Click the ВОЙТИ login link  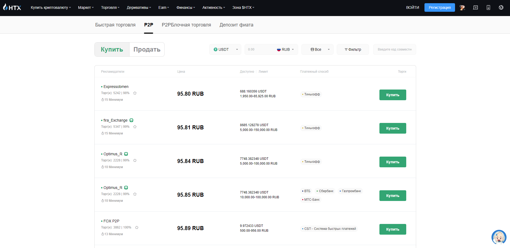(412, 7)
